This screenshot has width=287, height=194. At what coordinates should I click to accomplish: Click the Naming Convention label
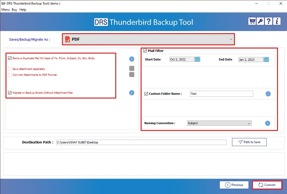(160, 123)
